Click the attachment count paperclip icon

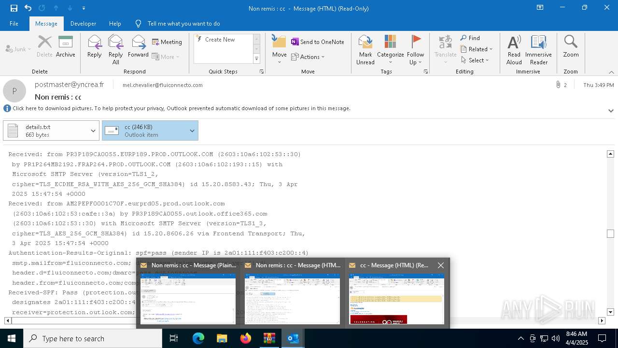(x=558, y=85)
